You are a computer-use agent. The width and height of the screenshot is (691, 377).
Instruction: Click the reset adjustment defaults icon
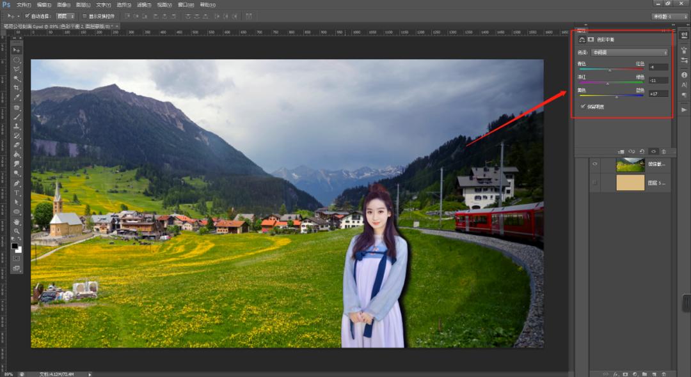pos(642,151)
